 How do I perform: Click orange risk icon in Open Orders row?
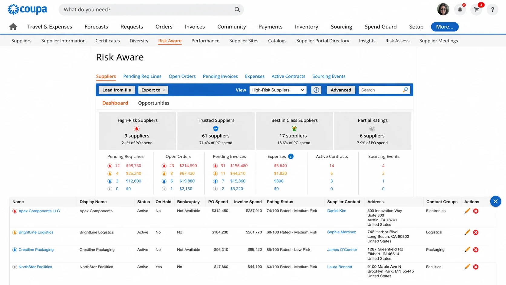[x=164, y=174]
